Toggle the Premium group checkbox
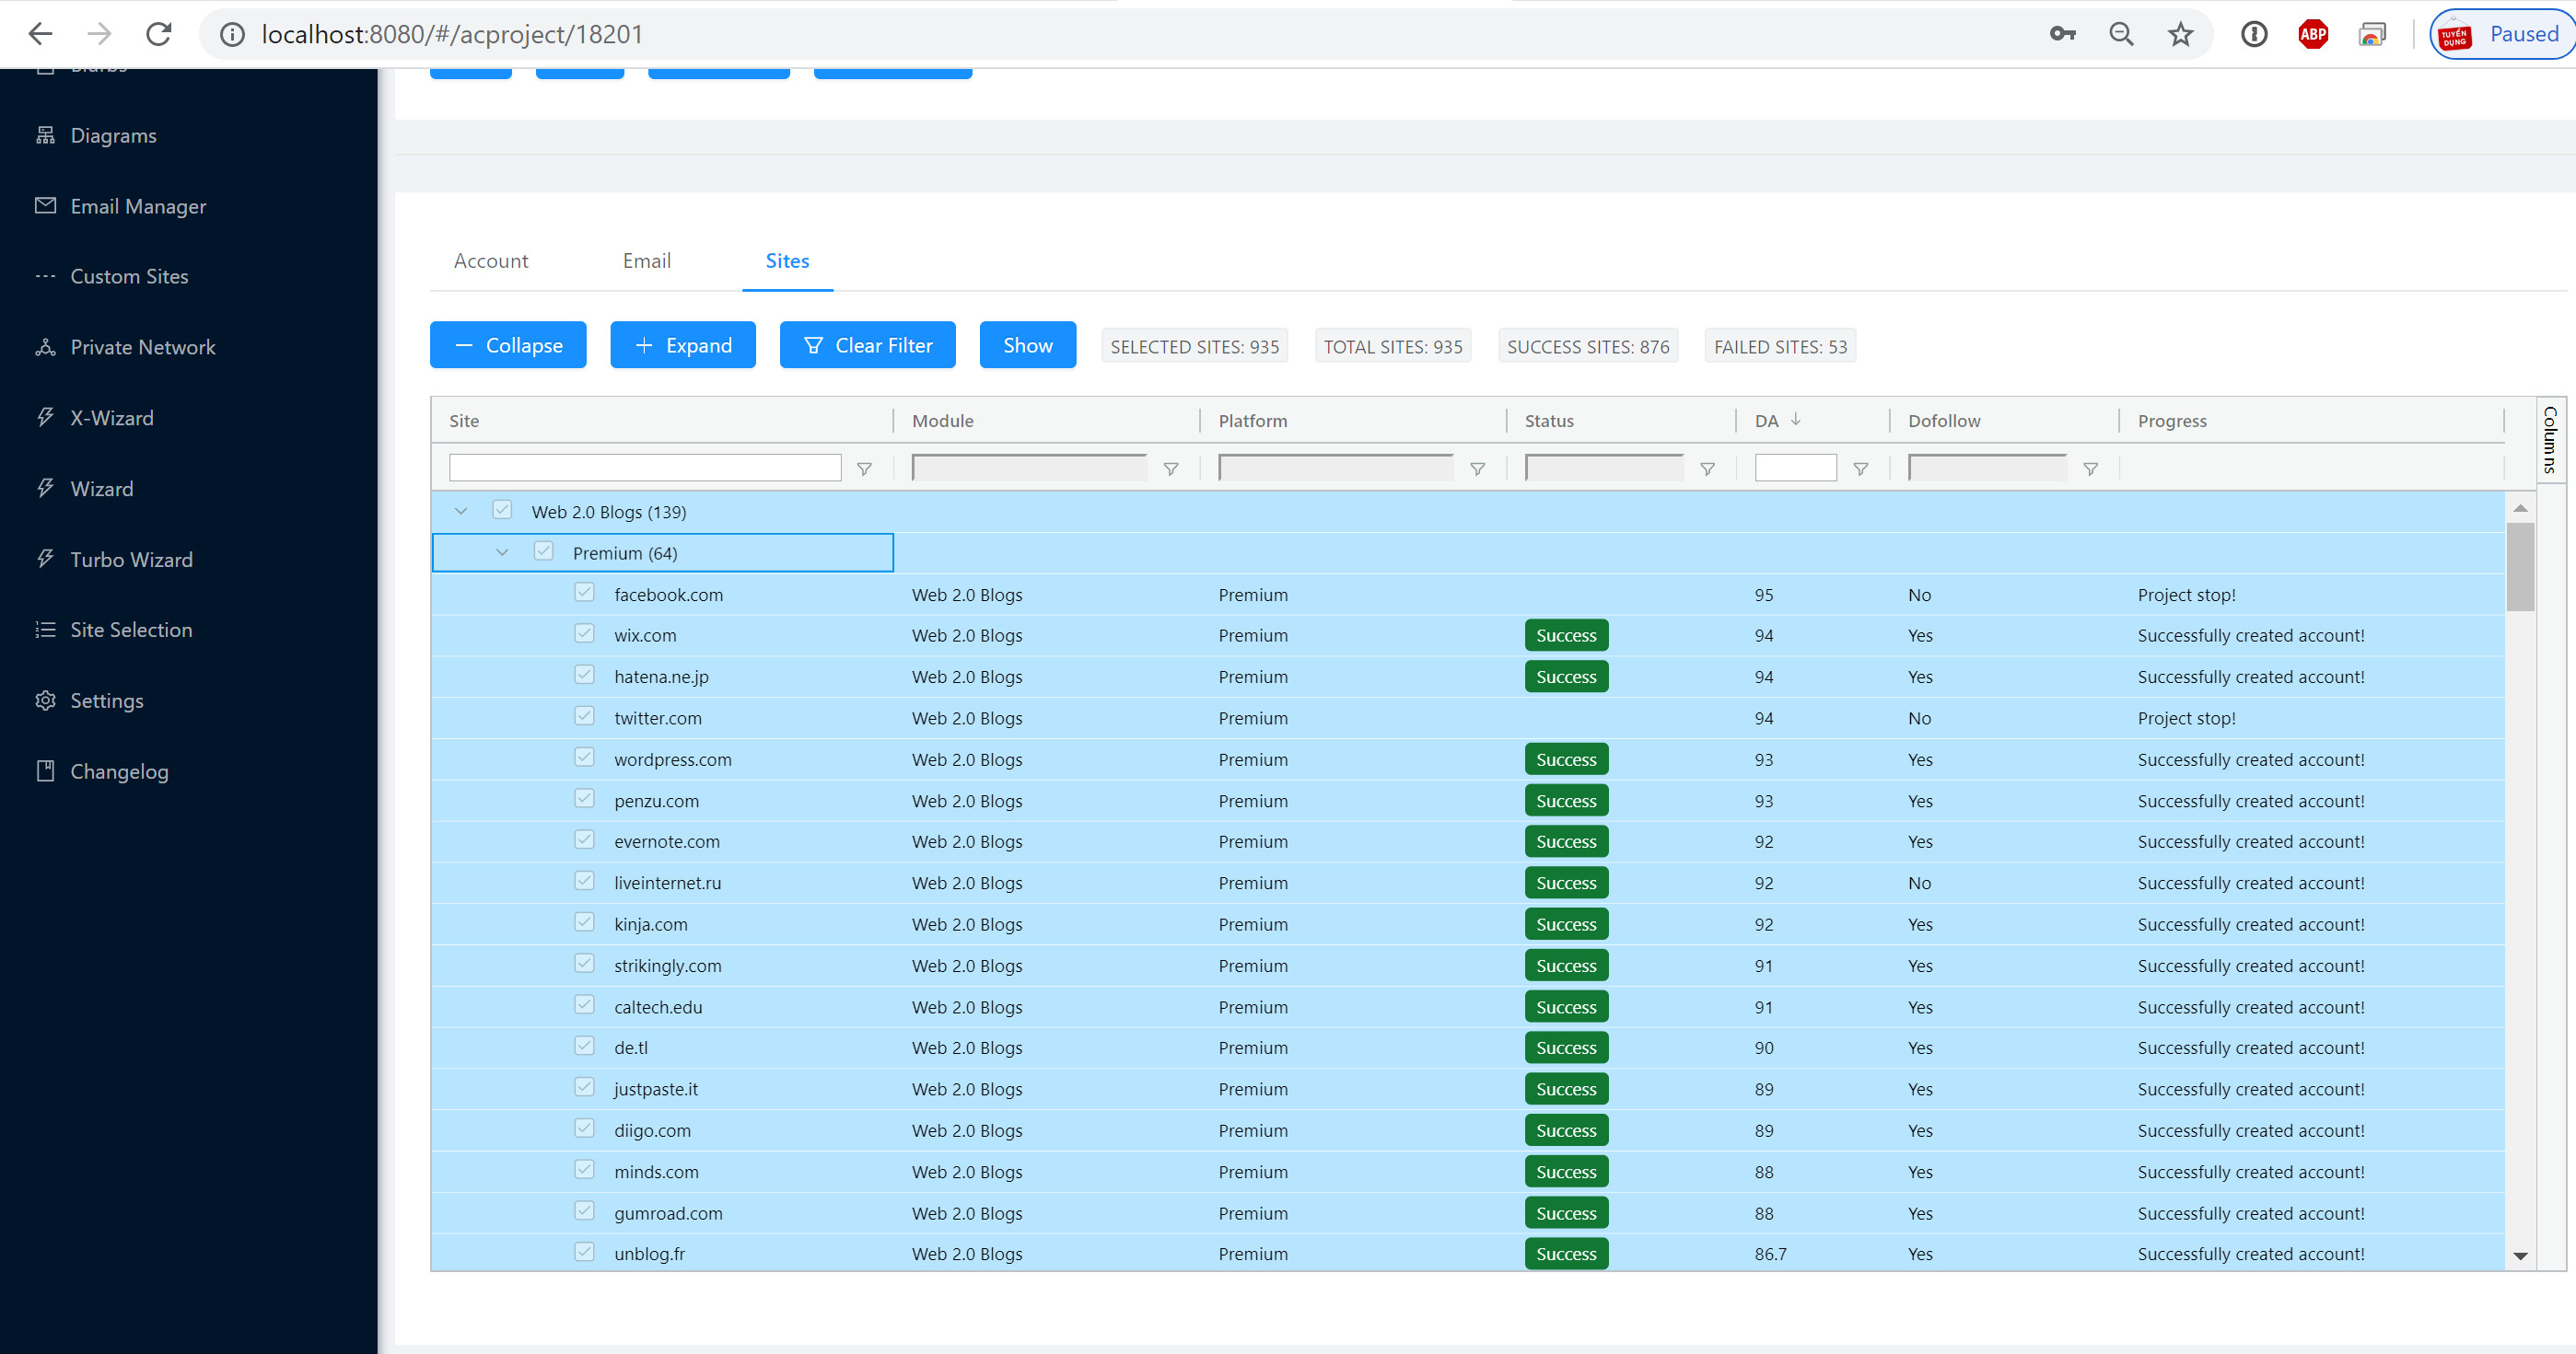The width and height of the screenshot is (2576, 1354). point(543,552)
